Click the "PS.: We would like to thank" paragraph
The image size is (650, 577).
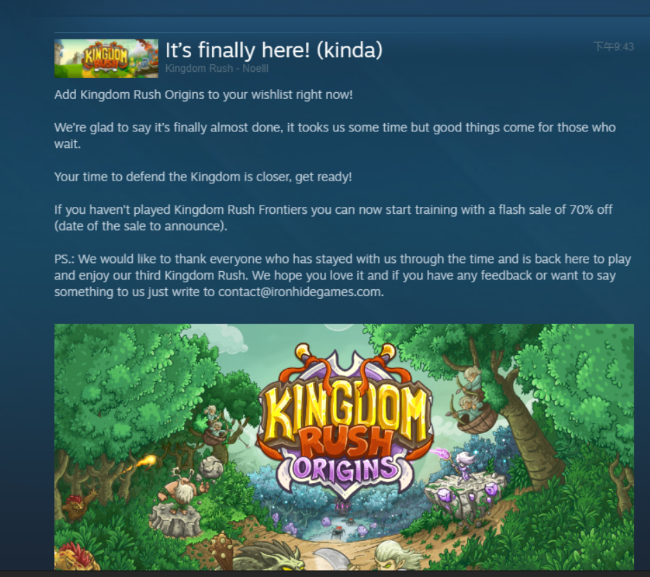[x=343, y=275]
